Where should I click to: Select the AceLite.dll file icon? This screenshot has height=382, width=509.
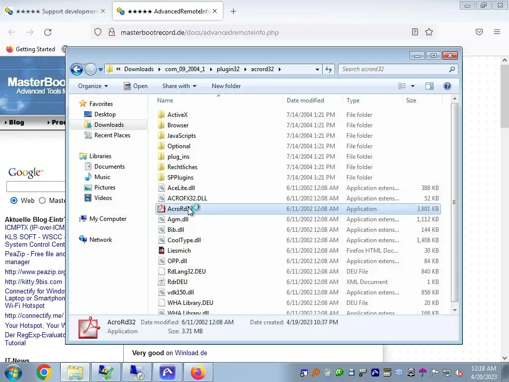click(x=162, y=188)
